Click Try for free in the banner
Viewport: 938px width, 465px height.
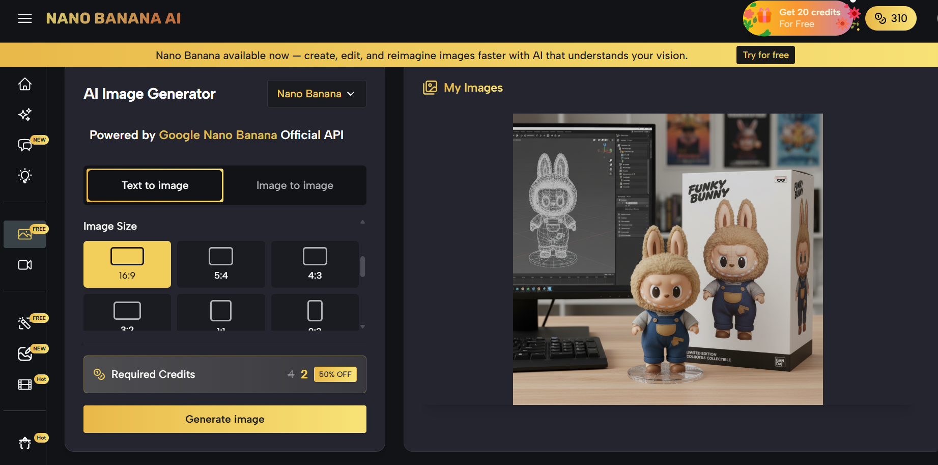765,54
